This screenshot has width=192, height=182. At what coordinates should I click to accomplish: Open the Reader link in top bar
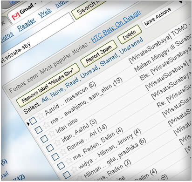26,25
